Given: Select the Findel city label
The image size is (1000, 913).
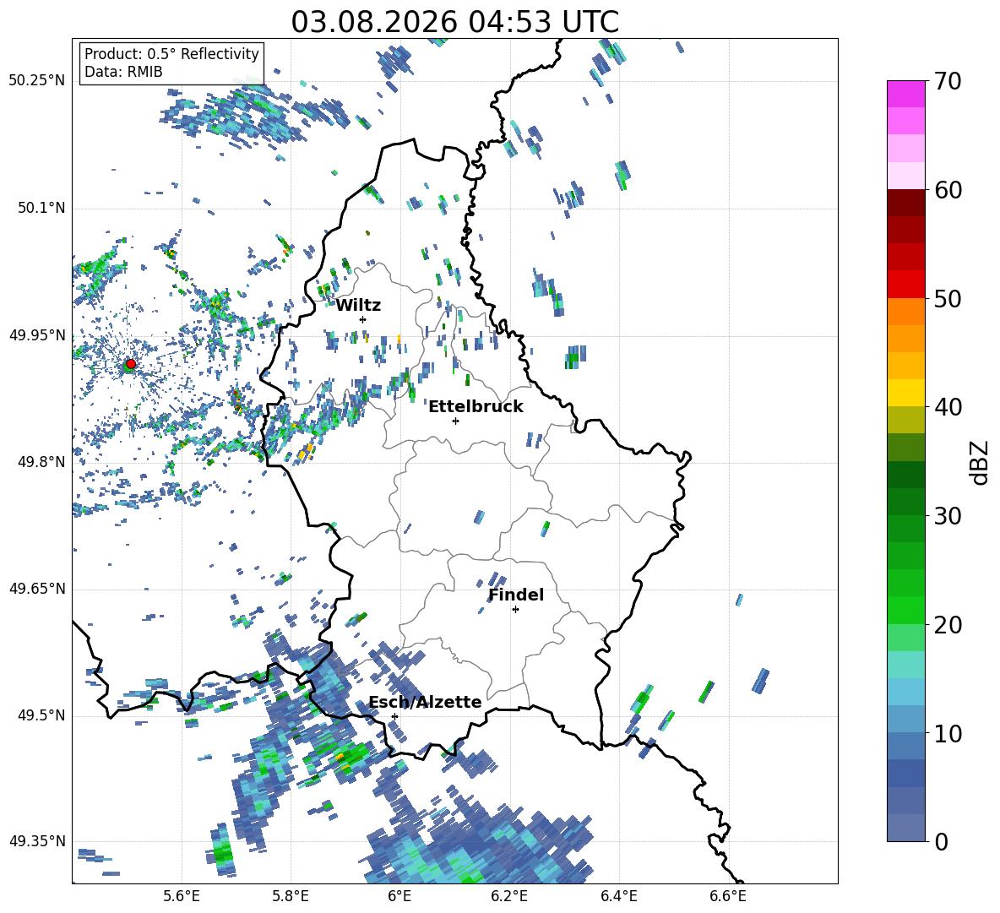Looking at the screenshot, I should pos(516,595).
